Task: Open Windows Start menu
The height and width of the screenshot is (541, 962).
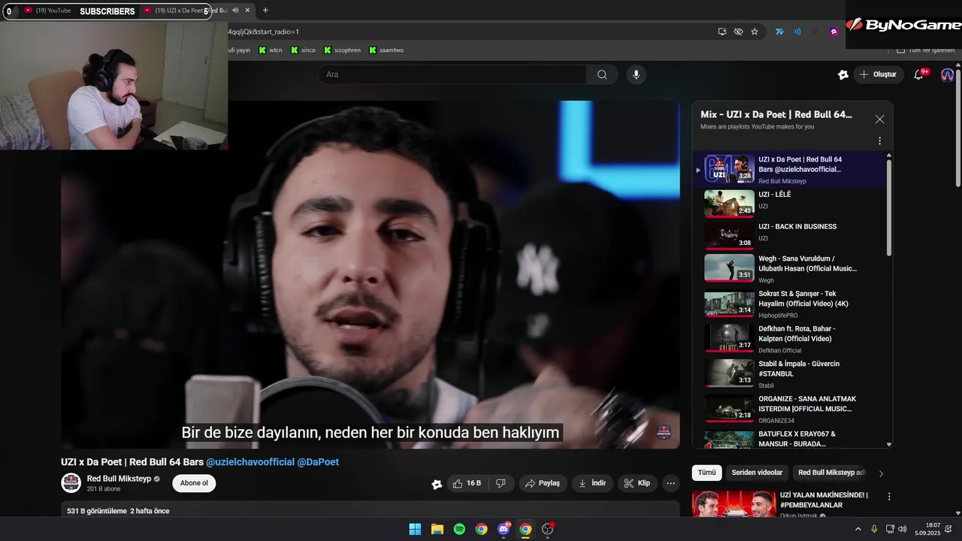Action: coord(415,529)
